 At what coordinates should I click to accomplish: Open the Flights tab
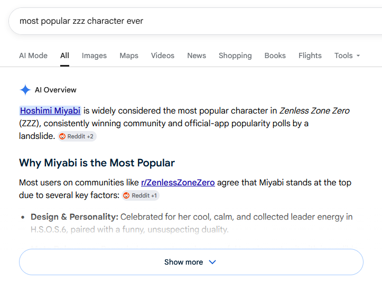coord(310,55)
